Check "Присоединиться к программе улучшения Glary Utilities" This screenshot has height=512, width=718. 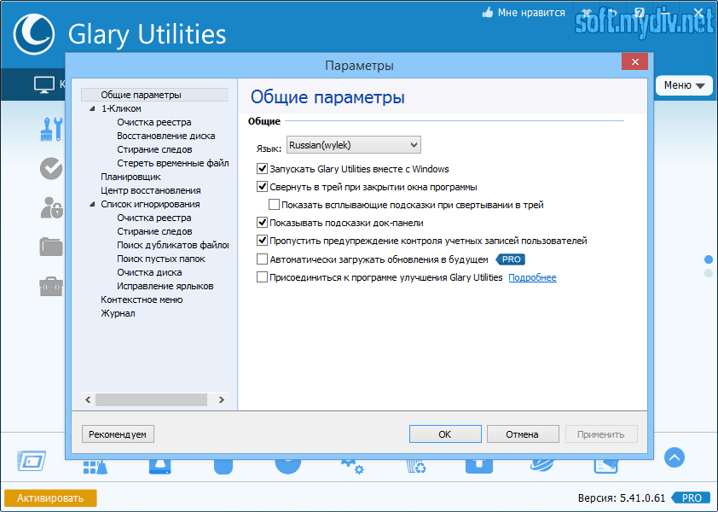coord(262,277)
